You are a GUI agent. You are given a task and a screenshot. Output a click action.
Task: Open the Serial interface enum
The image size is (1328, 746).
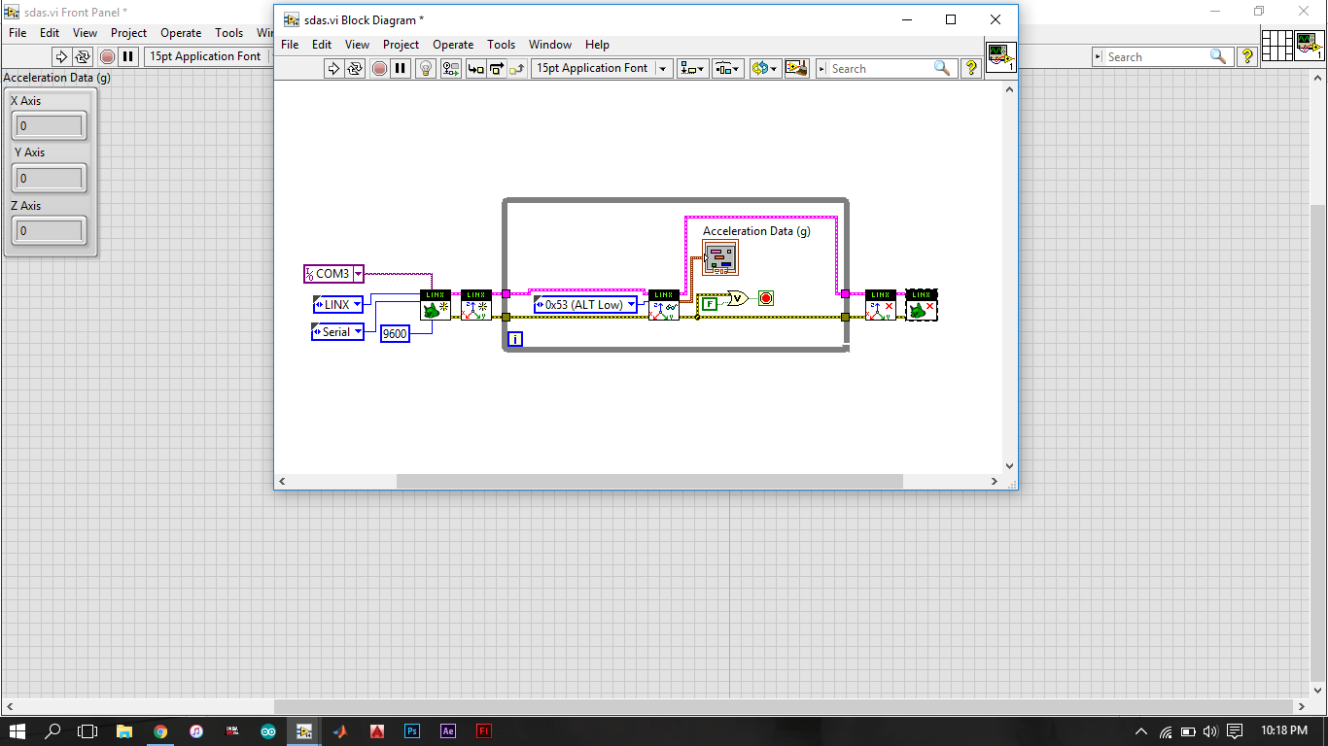click(x=336, y=331)
